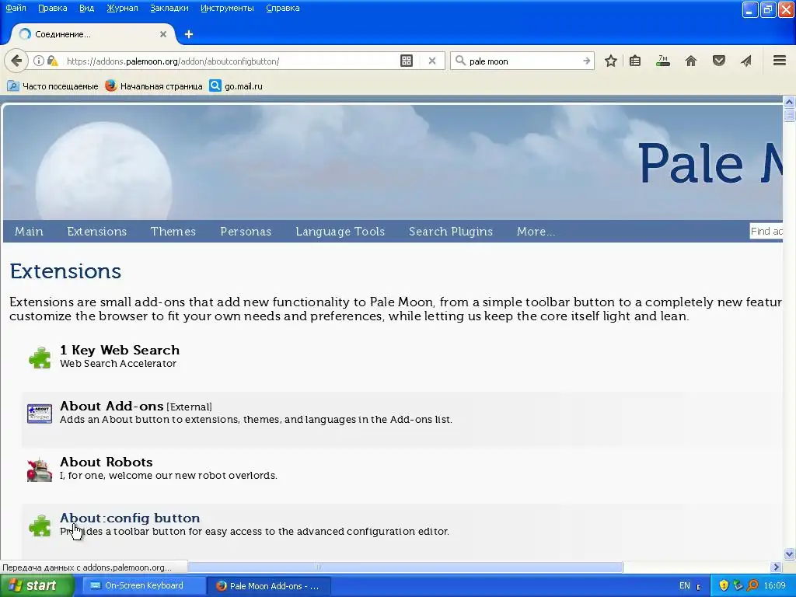Go to Extensions navigation link
Screen dimensions: 796x597
(x=97, y=232)
